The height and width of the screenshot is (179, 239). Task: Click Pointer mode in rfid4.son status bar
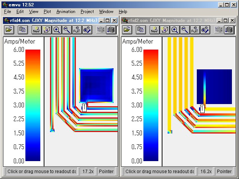[x=106, y=172]
